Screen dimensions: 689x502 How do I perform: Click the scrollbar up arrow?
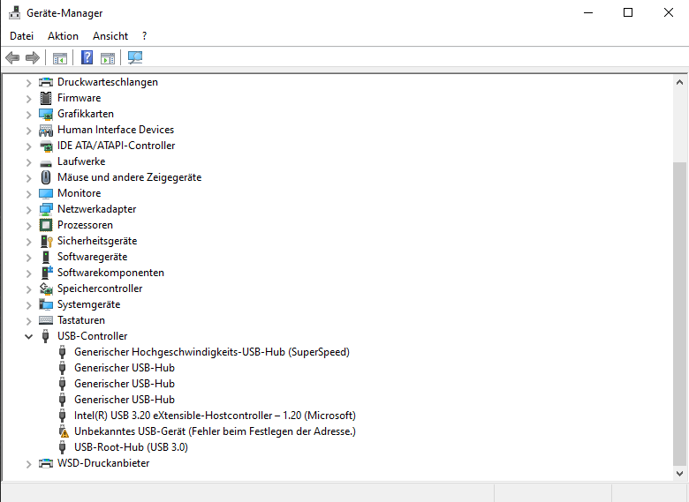(x=679, y=82)
